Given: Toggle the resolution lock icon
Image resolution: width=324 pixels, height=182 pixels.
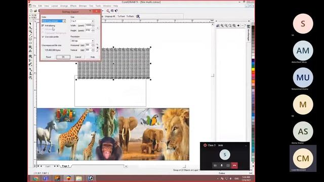Looking at the screenshot, I should pyautogui.click(x=98, y=48).
